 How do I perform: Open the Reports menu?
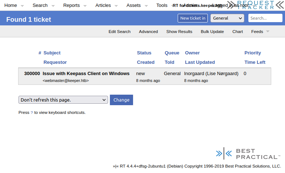click(71, 5)
